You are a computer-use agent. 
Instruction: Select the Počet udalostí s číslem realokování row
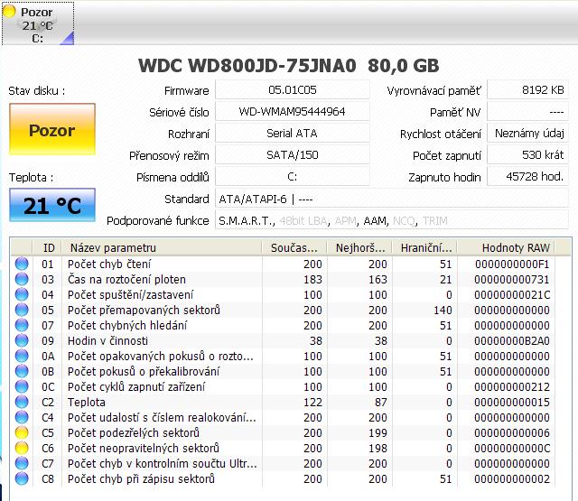[283, 417]
